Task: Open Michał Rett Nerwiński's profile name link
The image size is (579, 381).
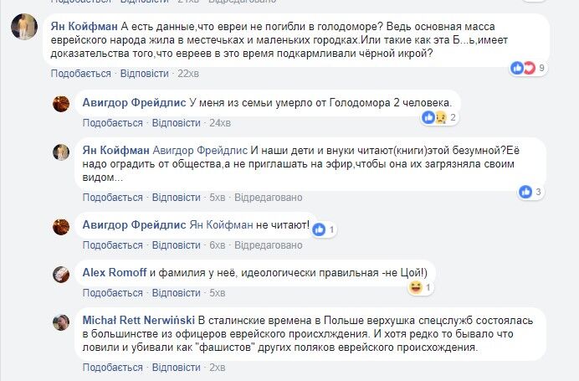Action: click(x=139, y=321)
